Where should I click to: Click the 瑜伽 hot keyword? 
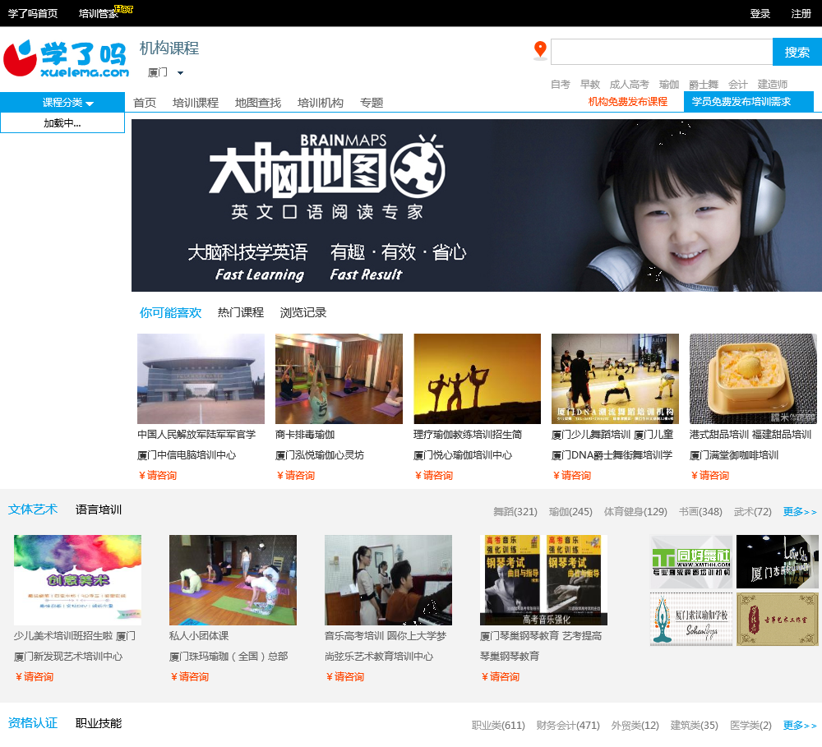[x=669, y=85]
